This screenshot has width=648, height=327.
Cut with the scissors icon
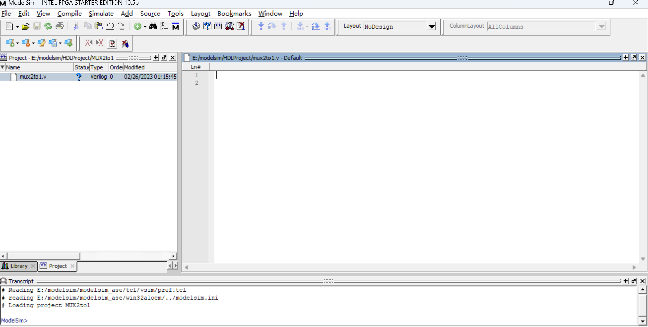(x=76, y=26)
